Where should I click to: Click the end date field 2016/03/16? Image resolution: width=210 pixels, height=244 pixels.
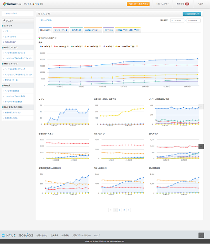[194, 21]
